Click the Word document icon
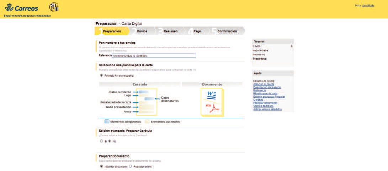This screenshot has width=388, height=171. coord(212,95)
